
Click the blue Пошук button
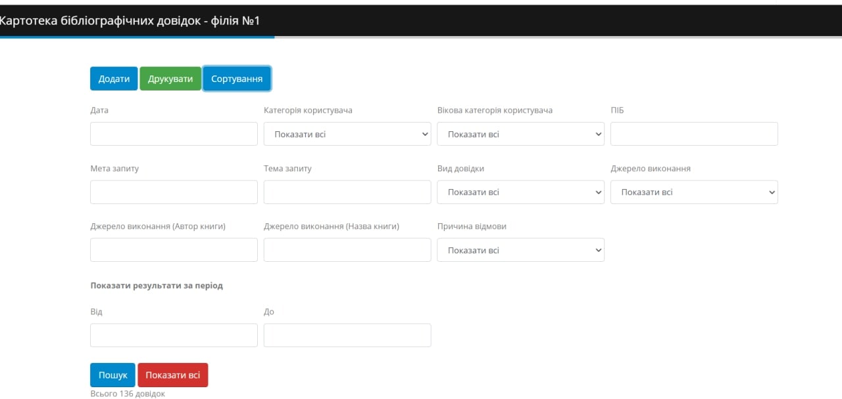click(x=112, y=375)
